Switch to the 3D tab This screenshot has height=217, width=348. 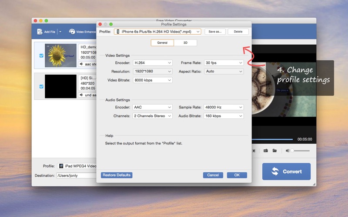pos(185,43)
